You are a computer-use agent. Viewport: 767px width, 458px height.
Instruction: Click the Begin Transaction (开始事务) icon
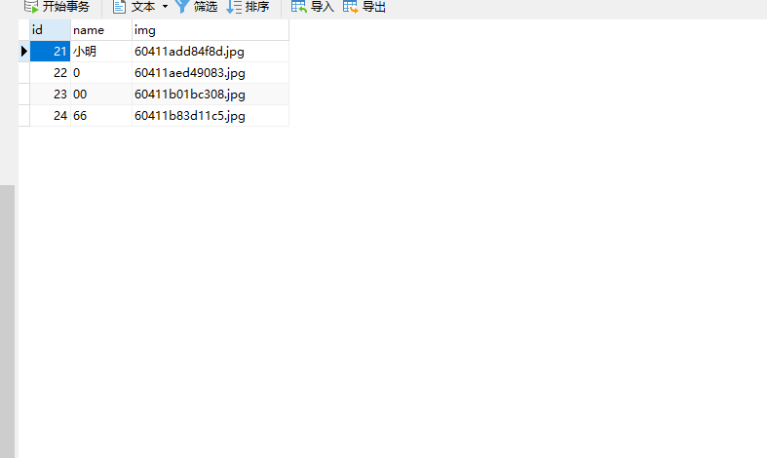point(31,7)
